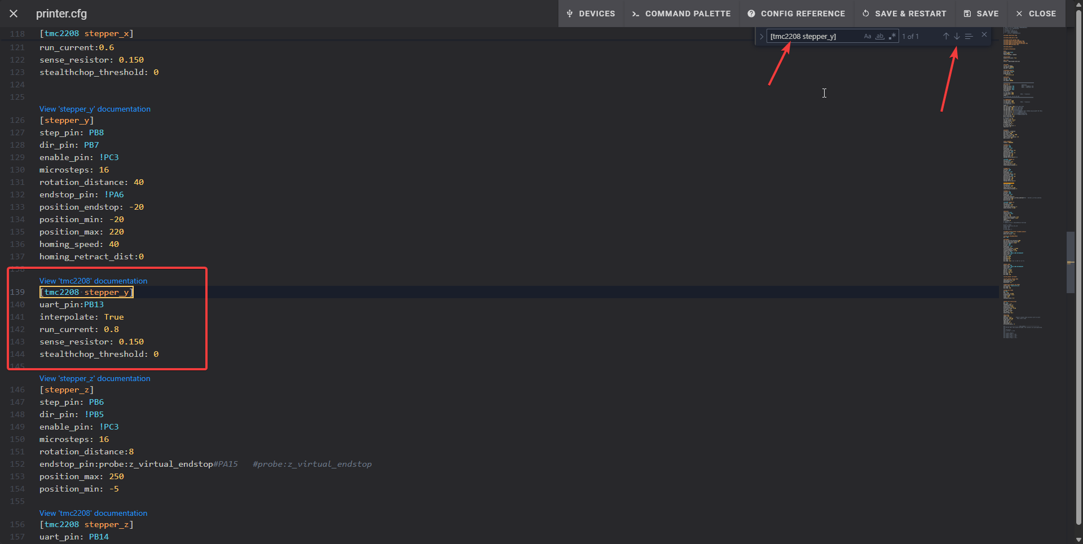Save the printer.cfg file
This screenshot has height=544, width=1083.
click(981, 14)
